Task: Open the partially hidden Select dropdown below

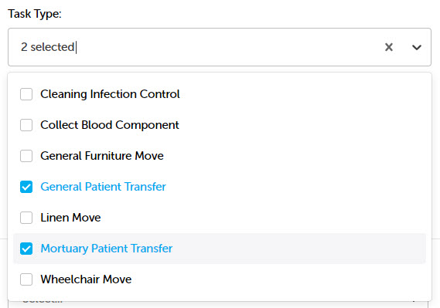Action: (218, 305)
